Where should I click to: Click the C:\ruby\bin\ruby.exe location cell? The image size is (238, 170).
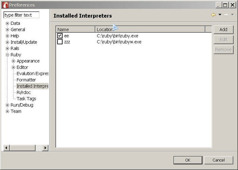click(118, 36)
